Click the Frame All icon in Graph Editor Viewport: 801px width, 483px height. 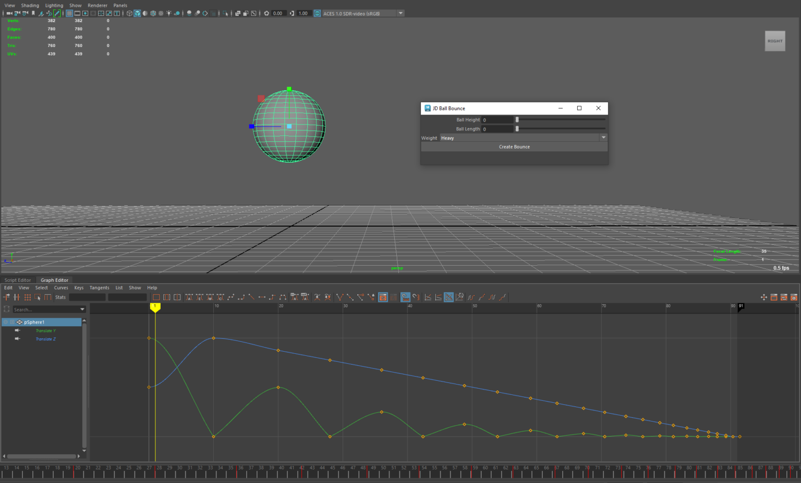tap(156, 297)
